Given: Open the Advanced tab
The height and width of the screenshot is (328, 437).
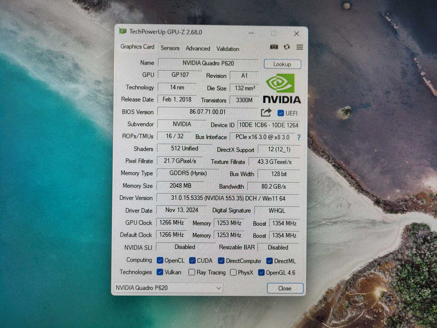Looking at the screenshot, I should point(198,48).
